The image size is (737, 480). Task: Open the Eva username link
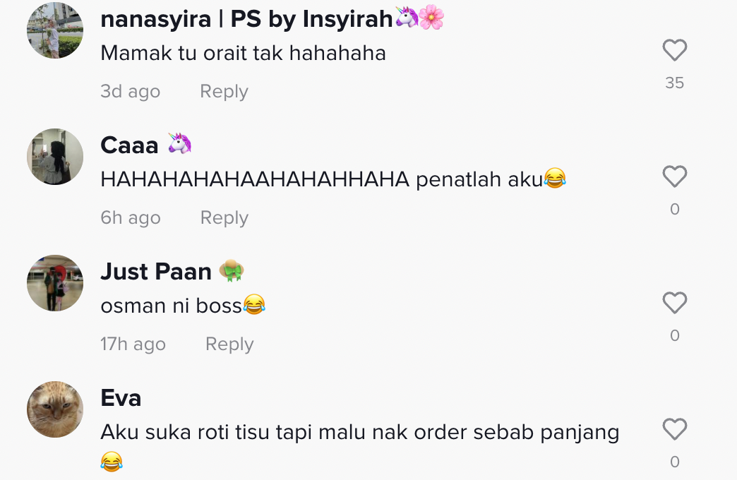(x=121, y=397)
